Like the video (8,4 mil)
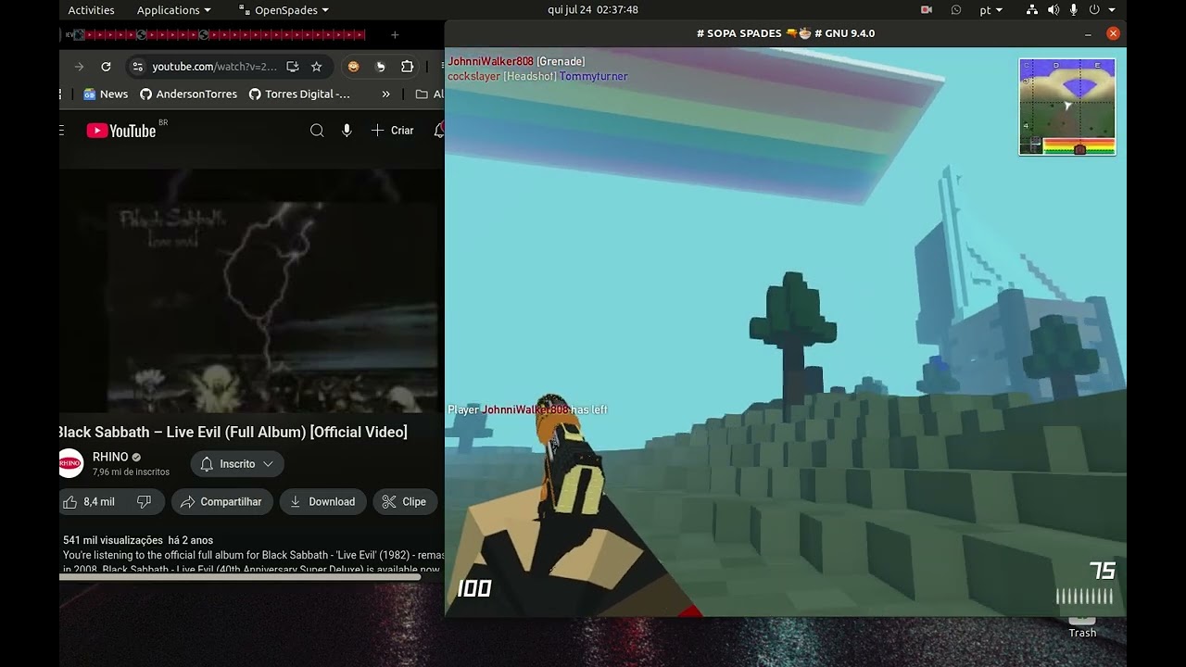Image resolution: width=1186 pixels, height=667 pixels. click(x=89, y=501)
